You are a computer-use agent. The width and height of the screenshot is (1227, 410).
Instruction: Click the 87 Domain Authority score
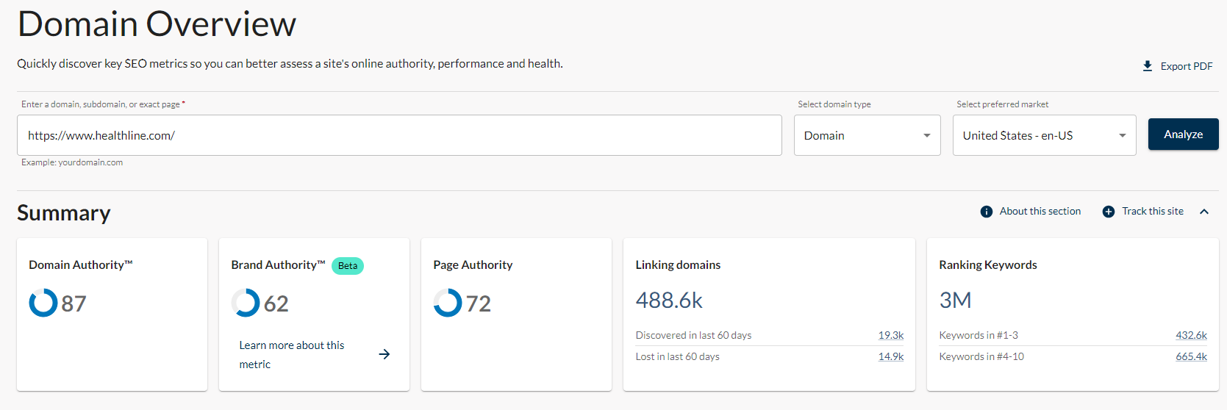[x=74, y=303]
